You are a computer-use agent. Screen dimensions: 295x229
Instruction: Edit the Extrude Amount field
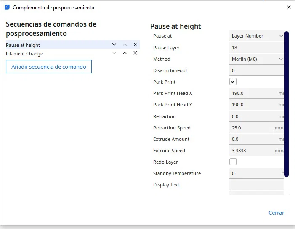(x=256, y=139)
